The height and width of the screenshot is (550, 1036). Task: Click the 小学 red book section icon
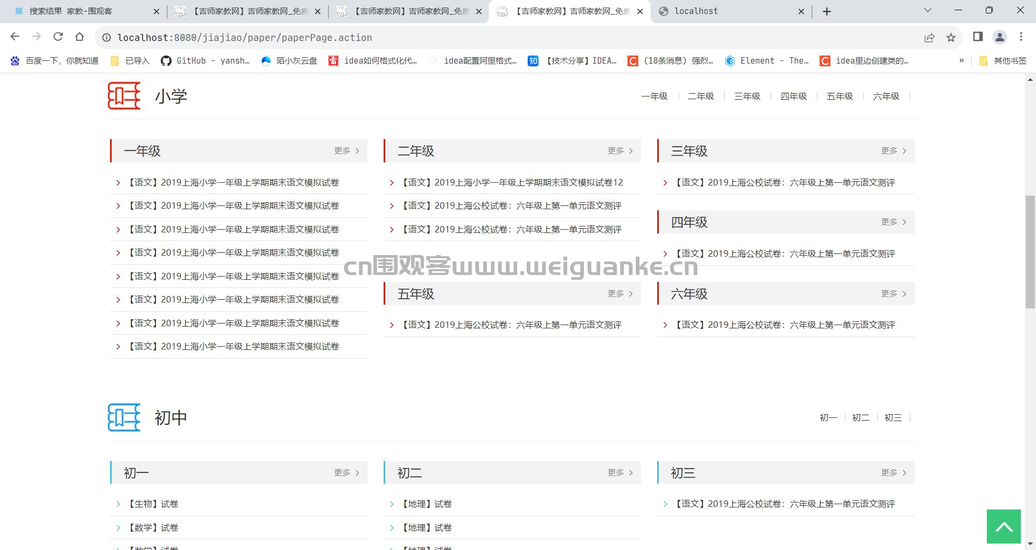pos(124,95)
